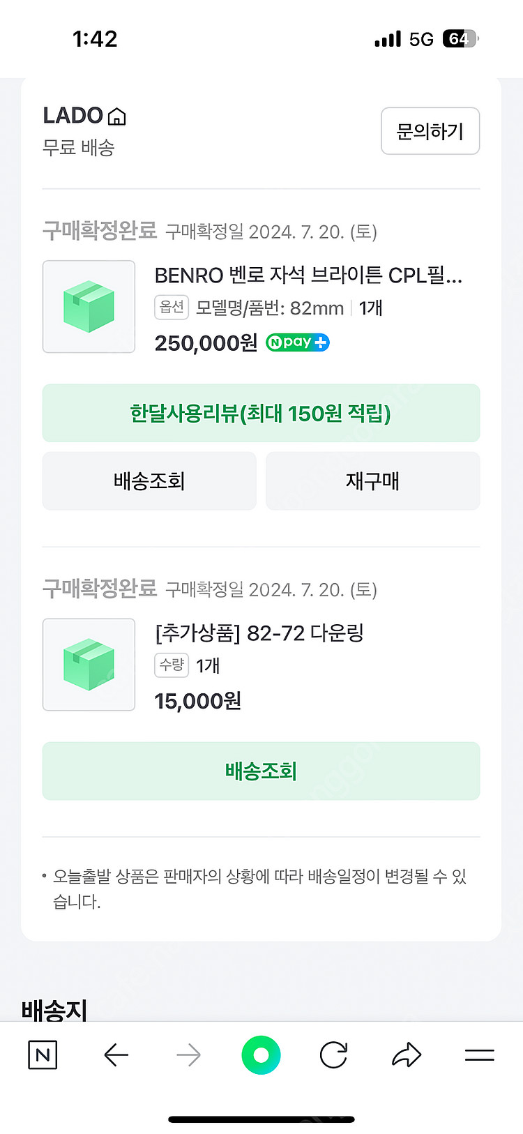Go forward with the right arrow
Image resolution: width=523 pixels, height=1134 pixels.
[x=188, y=1054]
